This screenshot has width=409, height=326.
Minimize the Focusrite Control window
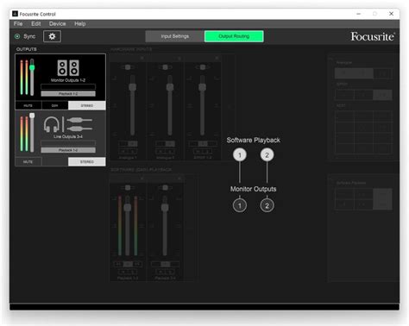tap(359, 14)
